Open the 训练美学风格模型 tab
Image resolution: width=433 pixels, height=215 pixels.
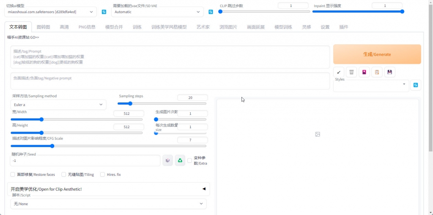tap(169, 27)
